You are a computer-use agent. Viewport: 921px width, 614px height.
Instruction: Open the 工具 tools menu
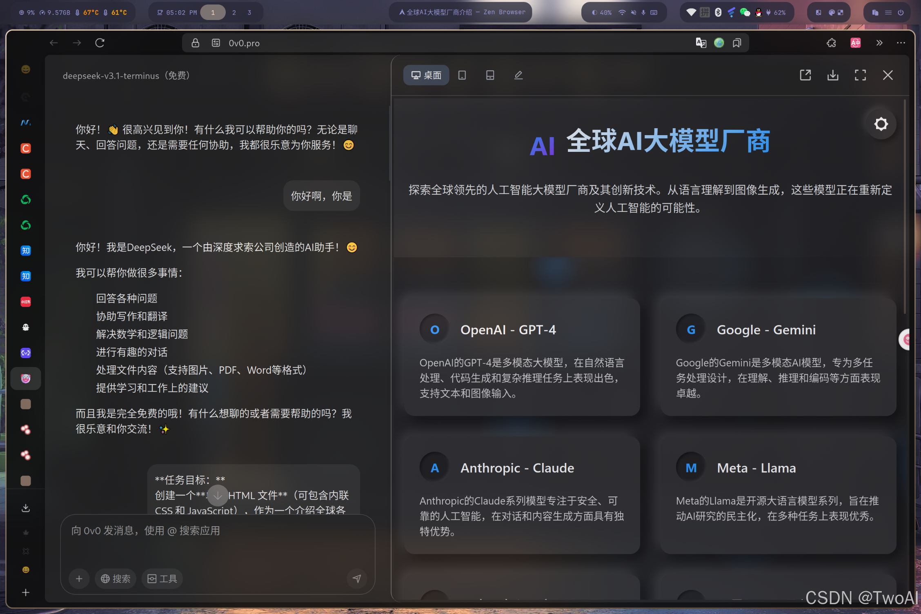click(x=162, y=578)
